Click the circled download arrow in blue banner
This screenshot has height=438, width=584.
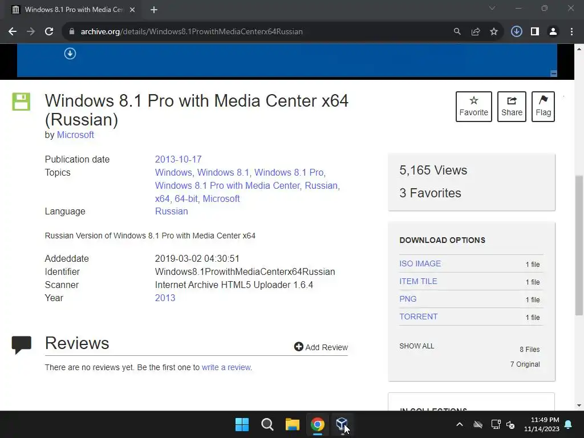(70, 54)
